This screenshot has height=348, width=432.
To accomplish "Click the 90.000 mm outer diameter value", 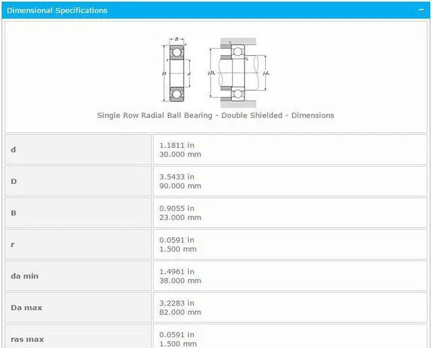I will pos(180,186).
